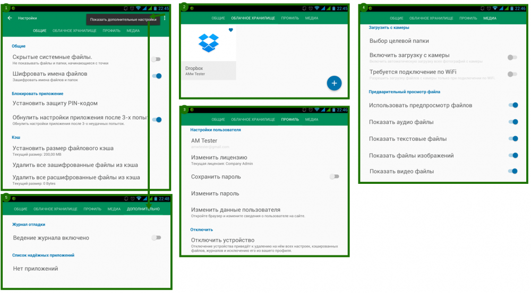
Task: Tap the Wi-Fi status icon above the Dropbox card
Action: coord(316,8)
